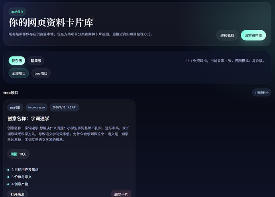
Task: Click list item 2.目标用户及痛点
Action: [x=25, y=170]
